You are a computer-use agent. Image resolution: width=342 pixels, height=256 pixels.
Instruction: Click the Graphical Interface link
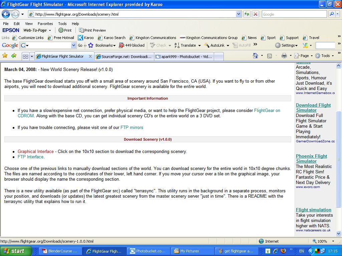click(35, 151)
